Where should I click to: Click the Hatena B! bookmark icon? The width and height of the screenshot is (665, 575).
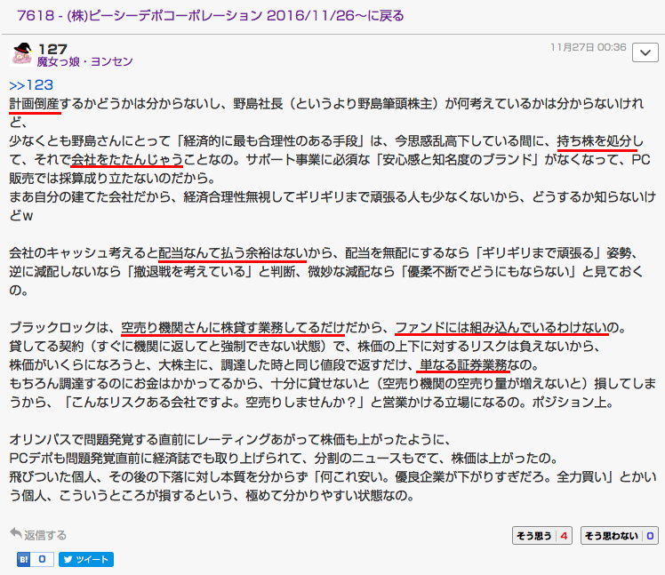coord(25,560)
